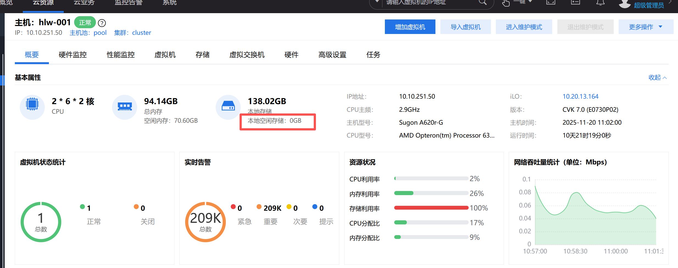
Task: Switch to the 虚拟交换机 tab
Action: click(x=247, y=55)
